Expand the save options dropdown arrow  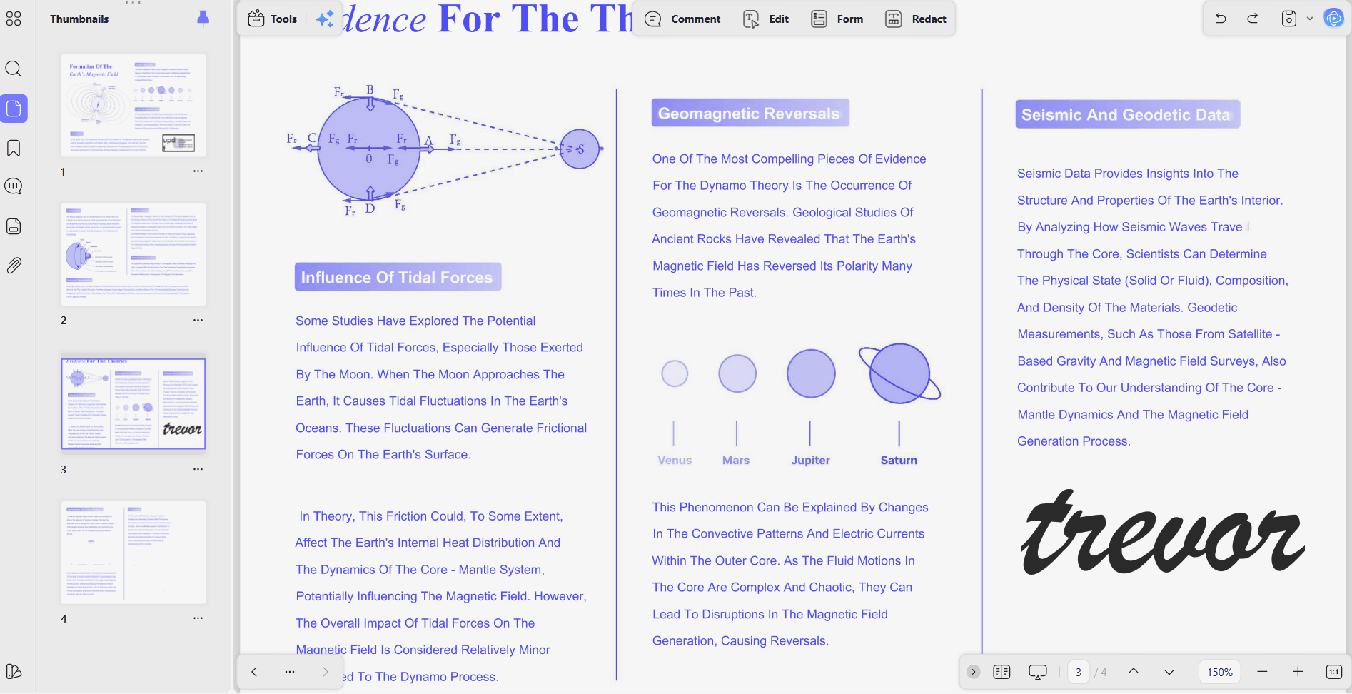1310,19
